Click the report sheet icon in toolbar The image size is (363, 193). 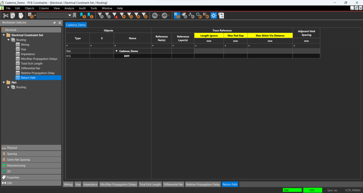[x=221, y=16]
